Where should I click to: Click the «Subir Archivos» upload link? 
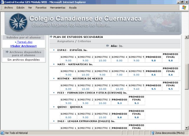[x=23, y=46]
